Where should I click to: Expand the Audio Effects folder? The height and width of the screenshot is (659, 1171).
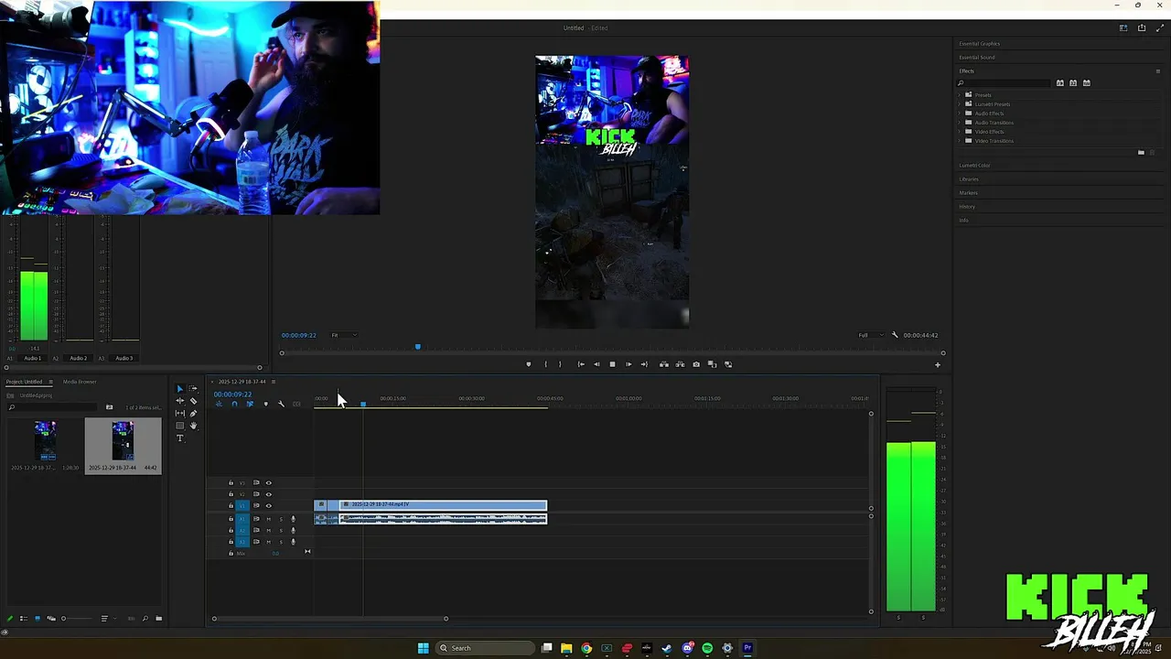pos(959,113)
